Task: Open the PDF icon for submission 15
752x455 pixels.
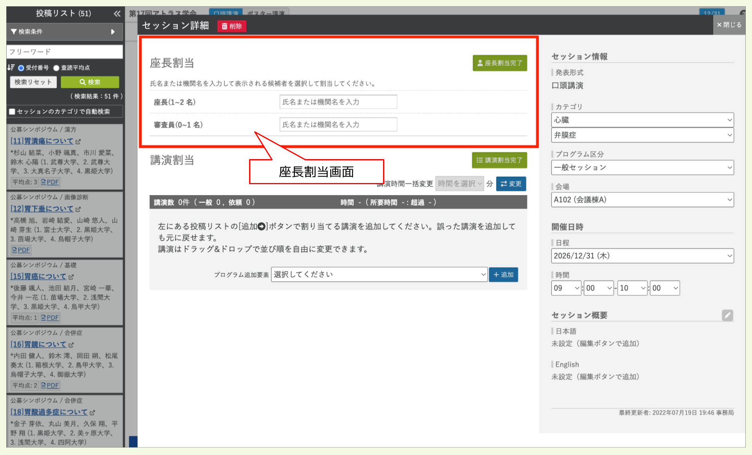Action: [x=50, y=318]
